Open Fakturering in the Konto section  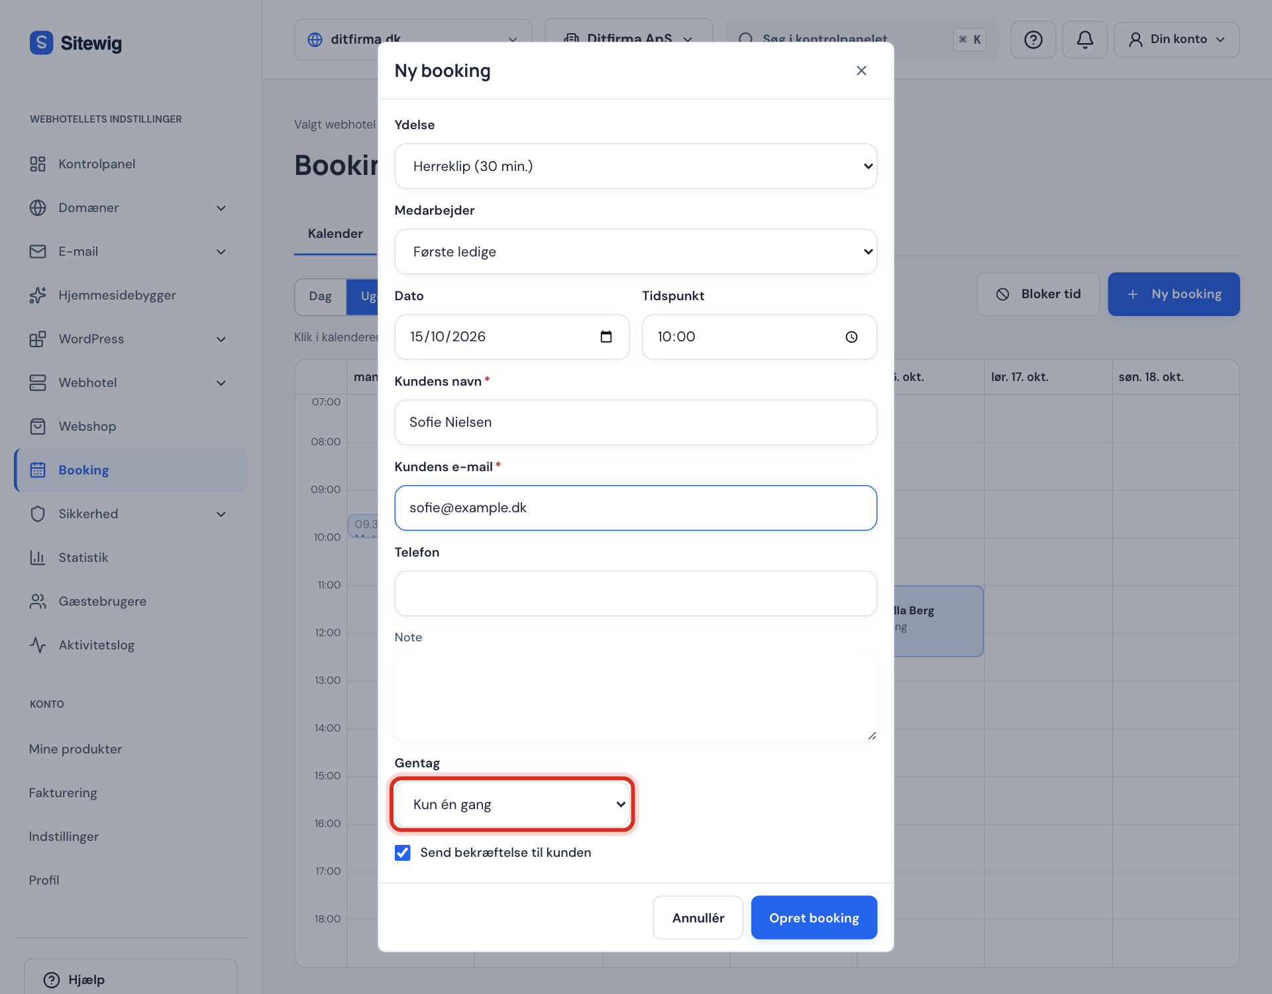coord(63,793)
